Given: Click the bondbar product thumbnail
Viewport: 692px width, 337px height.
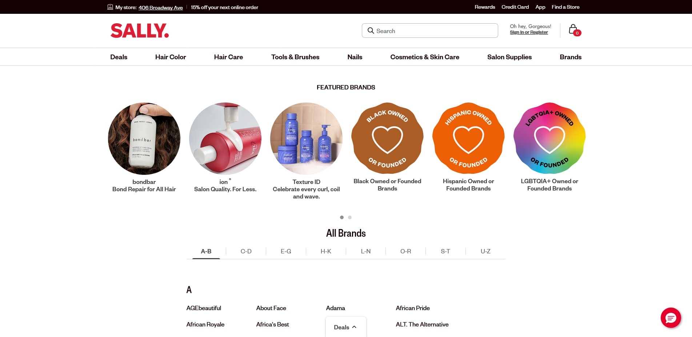Looking at the screenshot, I should coord(144,139).
